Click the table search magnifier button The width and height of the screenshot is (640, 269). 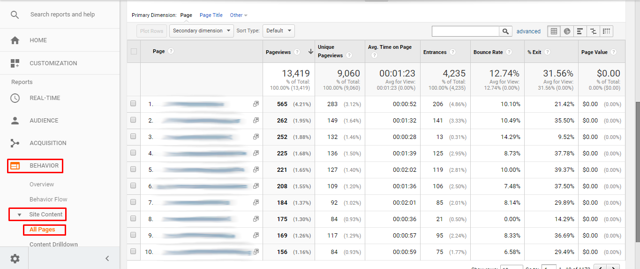coord(505,31)
